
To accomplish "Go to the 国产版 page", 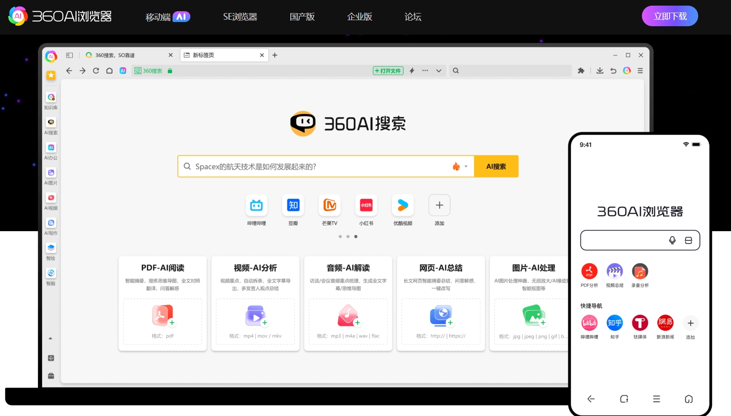I will 302,17.
